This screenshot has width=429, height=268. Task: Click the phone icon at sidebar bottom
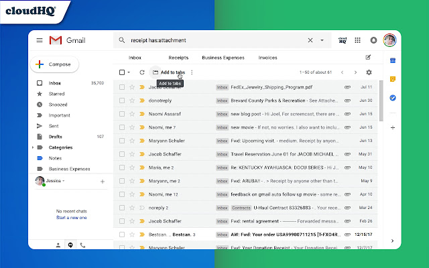click(x=83, y=245)
